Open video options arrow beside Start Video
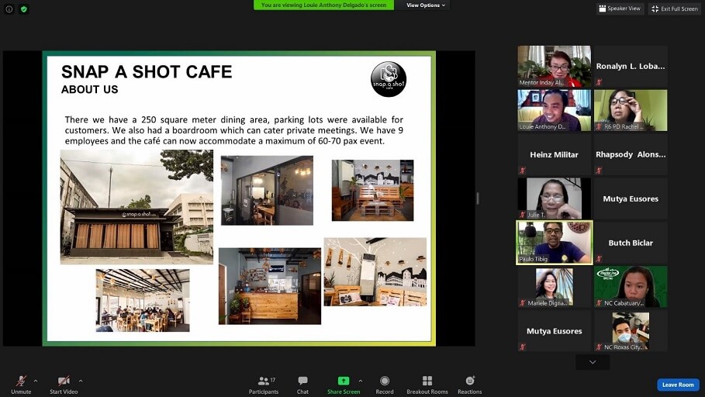Image resolution: width=705 pixels, height=397 pixels. pos(81,381)
